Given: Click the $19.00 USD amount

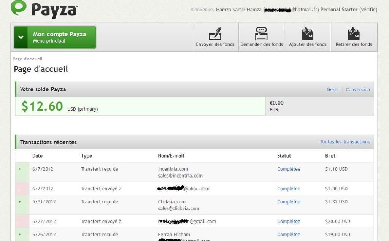Looking at the screenshot, I should [337, 235].
